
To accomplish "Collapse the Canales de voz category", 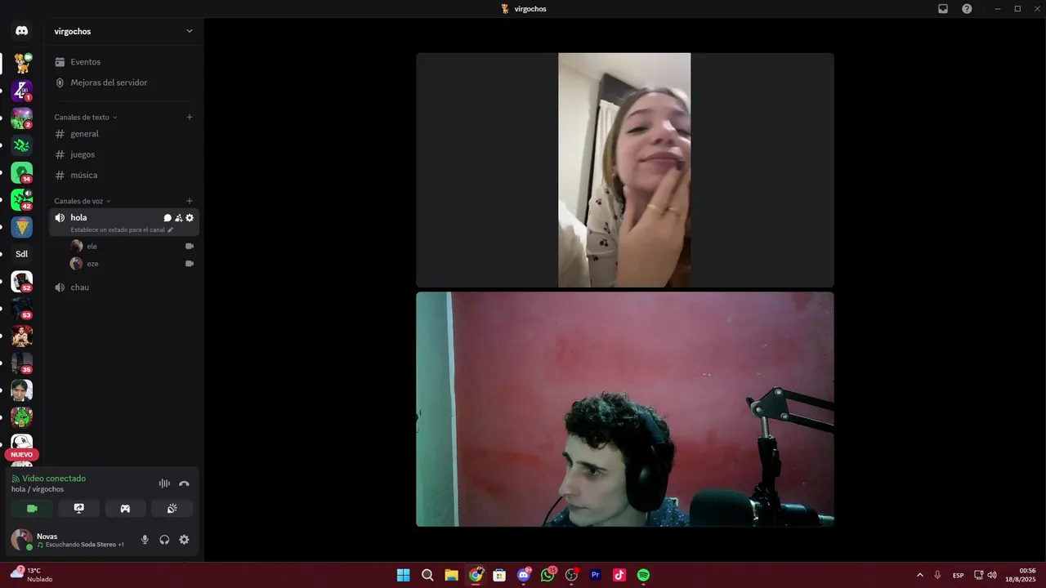I will (83, 201).
